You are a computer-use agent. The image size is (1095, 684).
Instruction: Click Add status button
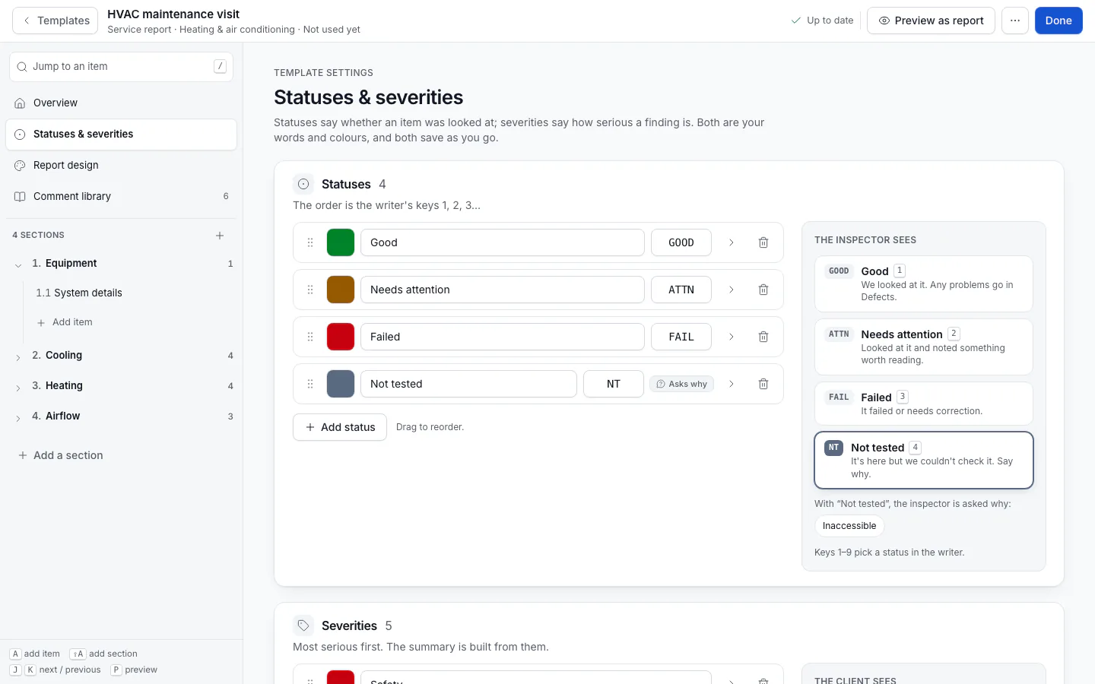[x=340, y=427]
